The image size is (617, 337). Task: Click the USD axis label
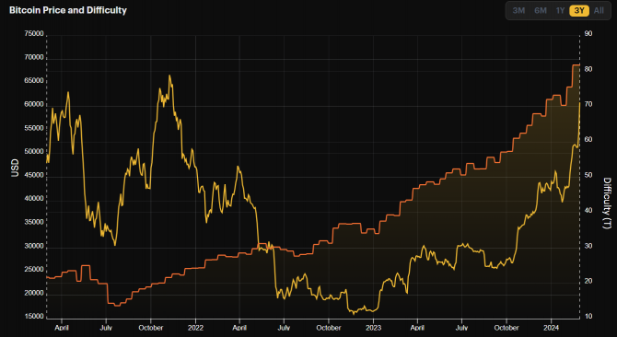(15, 168)
